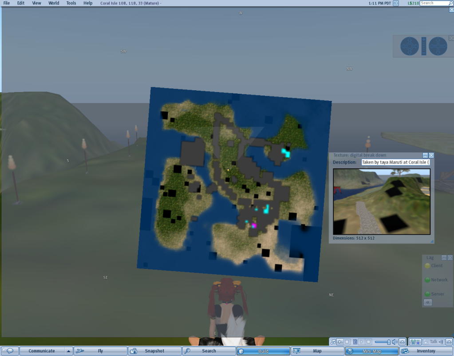Stop the music stream
The width and height of the screenshot is (454, 356).
click(347, 342)
